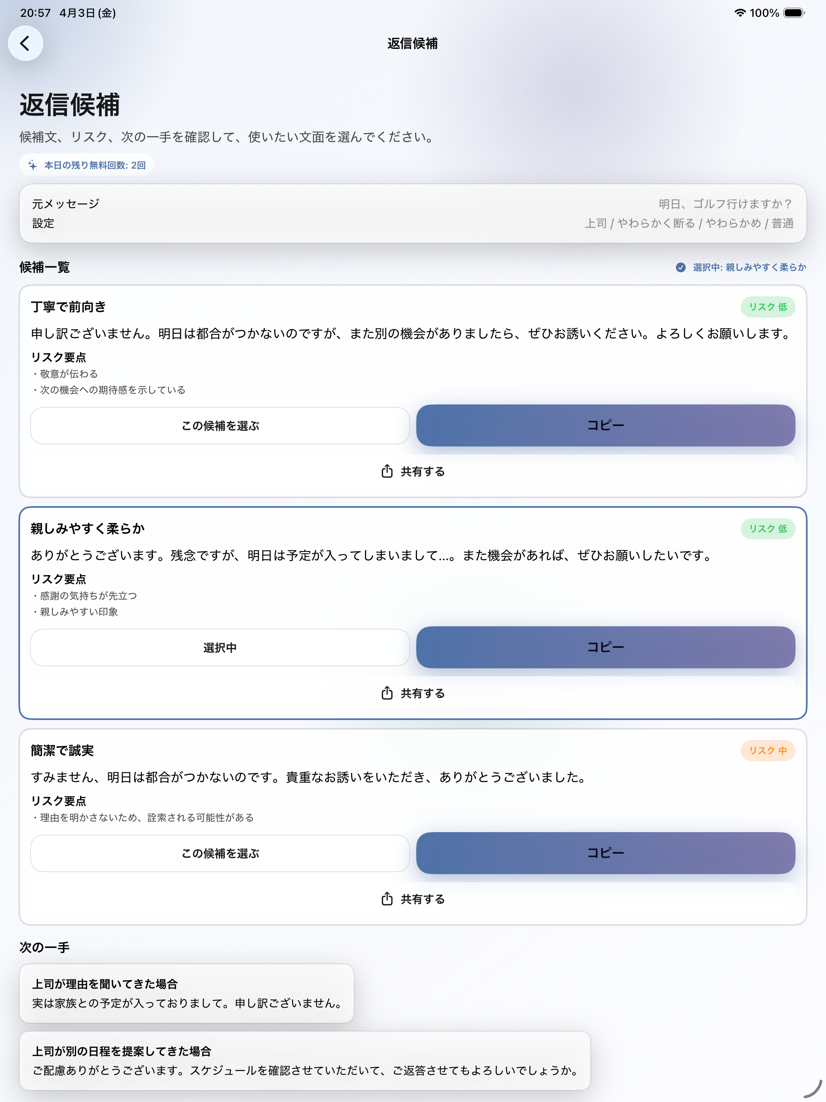The image size is (826, 1102).
Task: Tap the 次の一手 section heading
Action: [45, 947]
